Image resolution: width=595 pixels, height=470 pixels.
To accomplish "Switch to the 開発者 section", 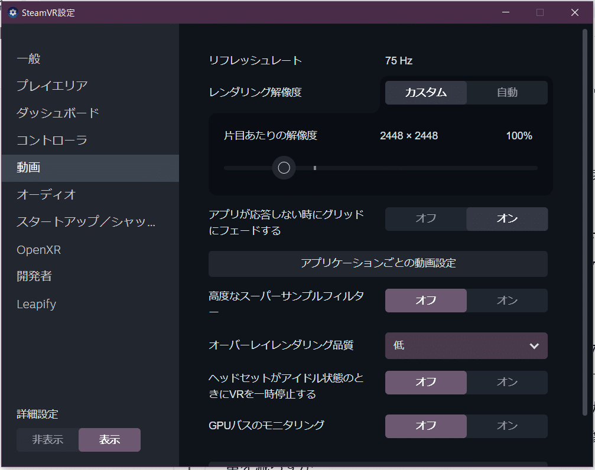I will coord(90,276).
